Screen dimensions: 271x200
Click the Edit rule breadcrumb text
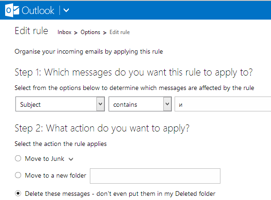(120, 32)
